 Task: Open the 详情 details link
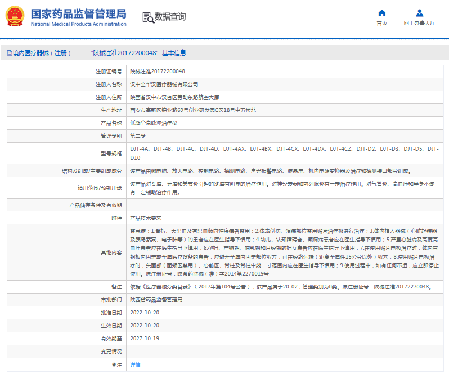coord(136,365)
